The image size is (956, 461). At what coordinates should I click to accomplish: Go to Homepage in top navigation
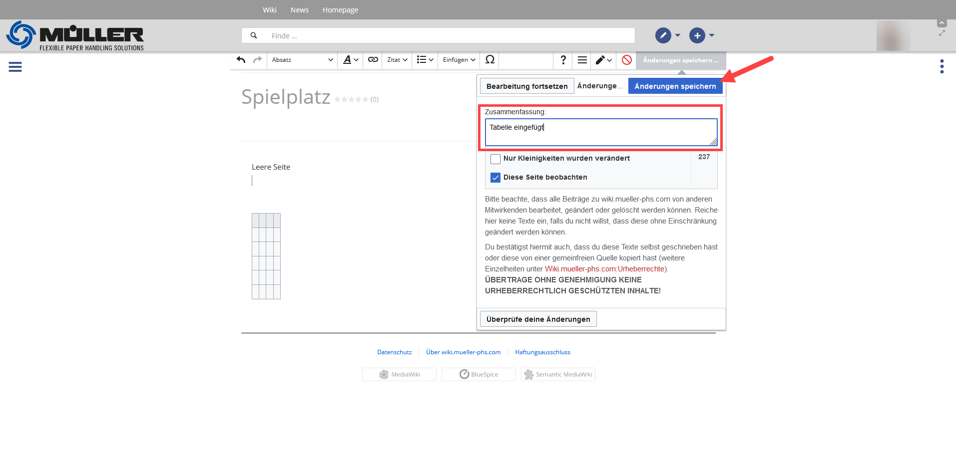tap(340, 10)
